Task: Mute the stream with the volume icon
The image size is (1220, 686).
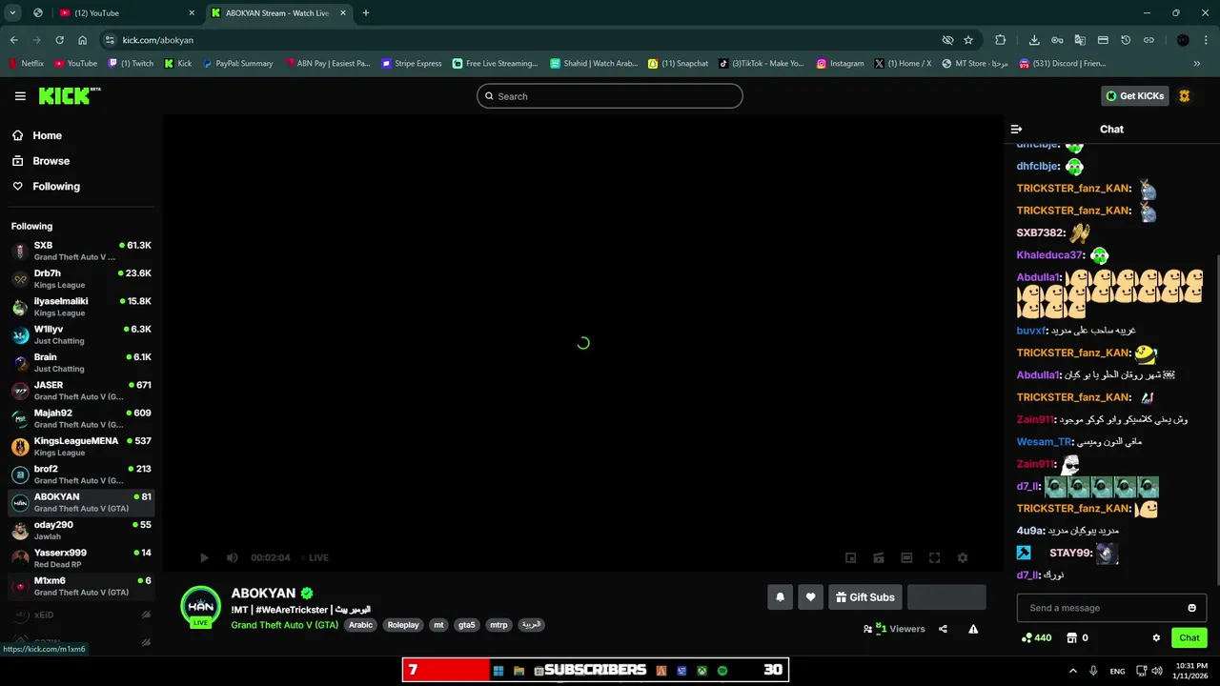Action: (232, 557)
